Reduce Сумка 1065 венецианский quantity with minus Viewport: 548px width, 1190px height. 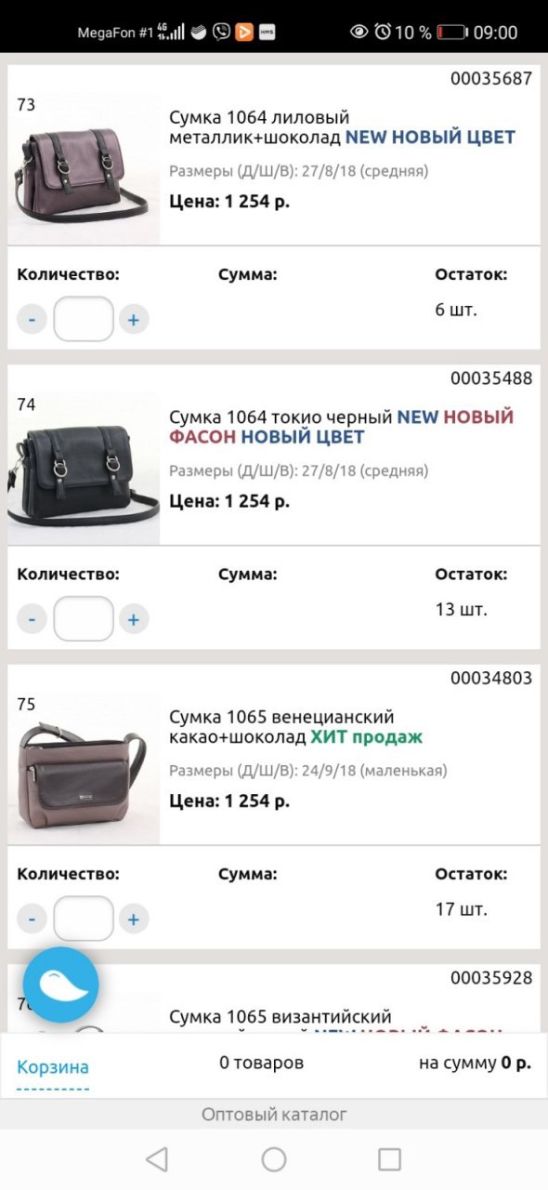tap(32, 919)
